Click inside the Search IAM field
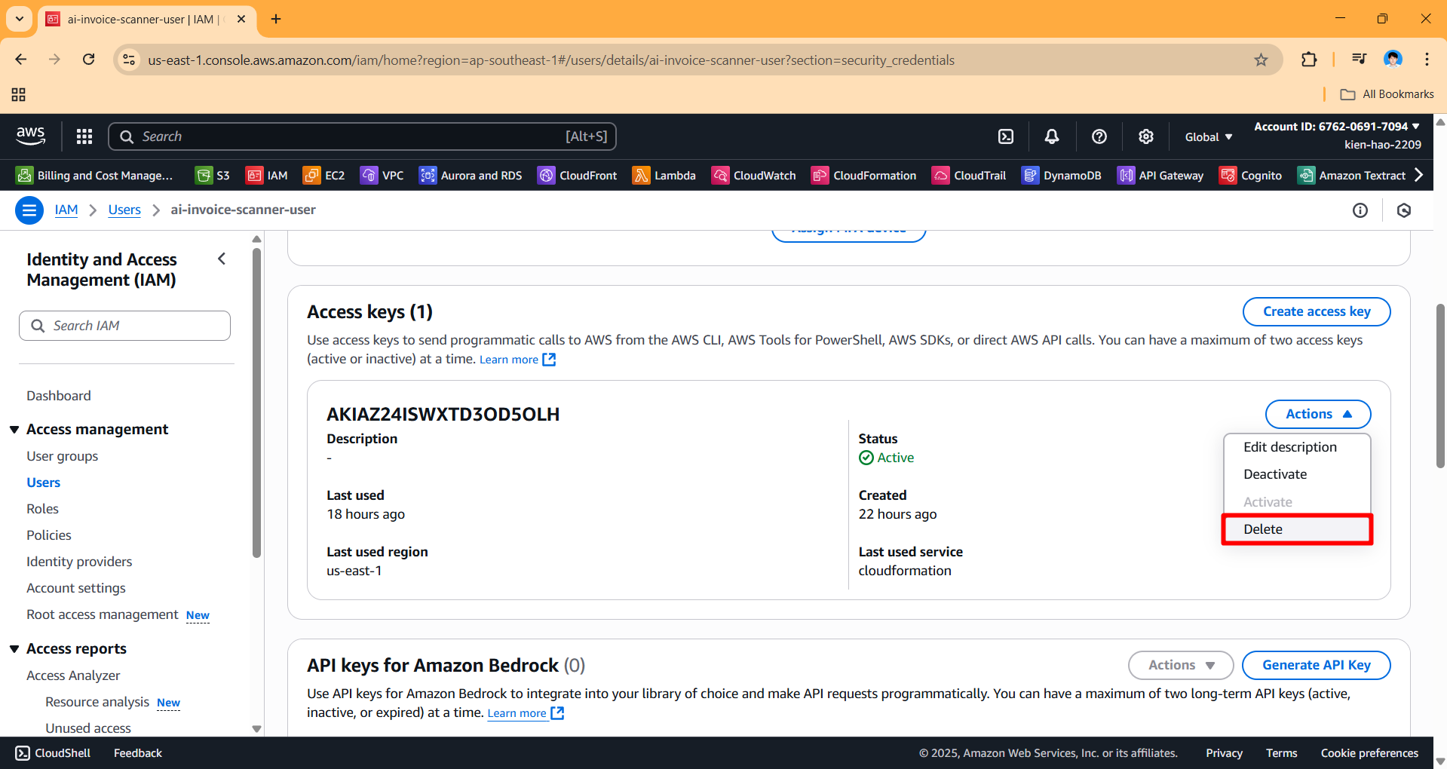The height and width of the screenshot is (769, 1447). click(x=124, y=325)
